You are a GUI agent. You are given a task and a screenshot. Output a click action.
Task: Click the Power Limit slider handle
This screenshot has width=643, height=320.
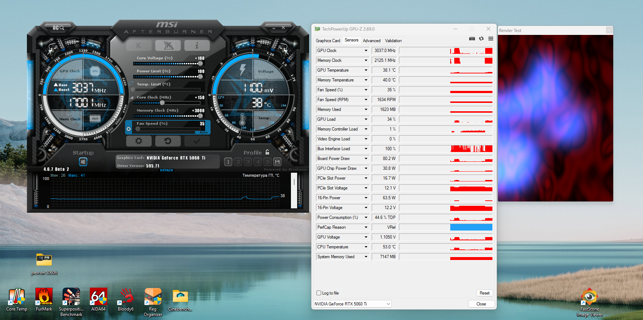(x=200, y=77)
